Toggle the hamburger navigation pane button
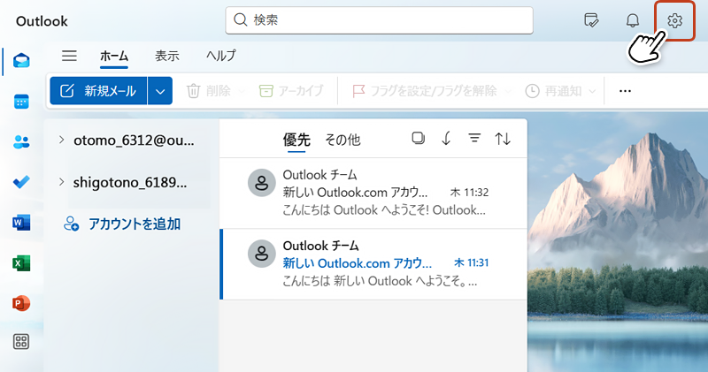The width and height of the screenshot is (708, 372). (69, 56)
